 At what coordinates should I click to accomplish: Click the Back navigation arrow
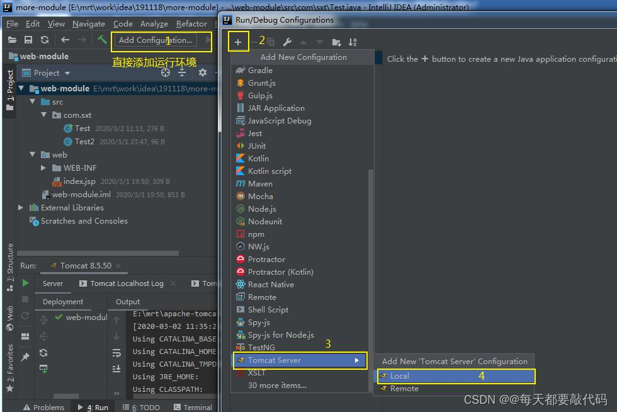tap(65, 40)
